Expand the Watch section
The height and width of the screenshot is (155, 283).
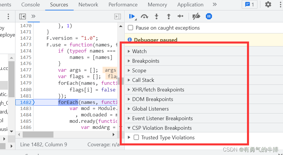139,51
